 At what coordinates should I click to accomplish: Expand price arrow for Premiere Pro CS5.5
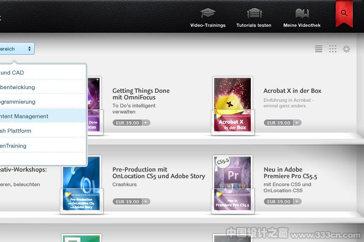click(297, 202)
